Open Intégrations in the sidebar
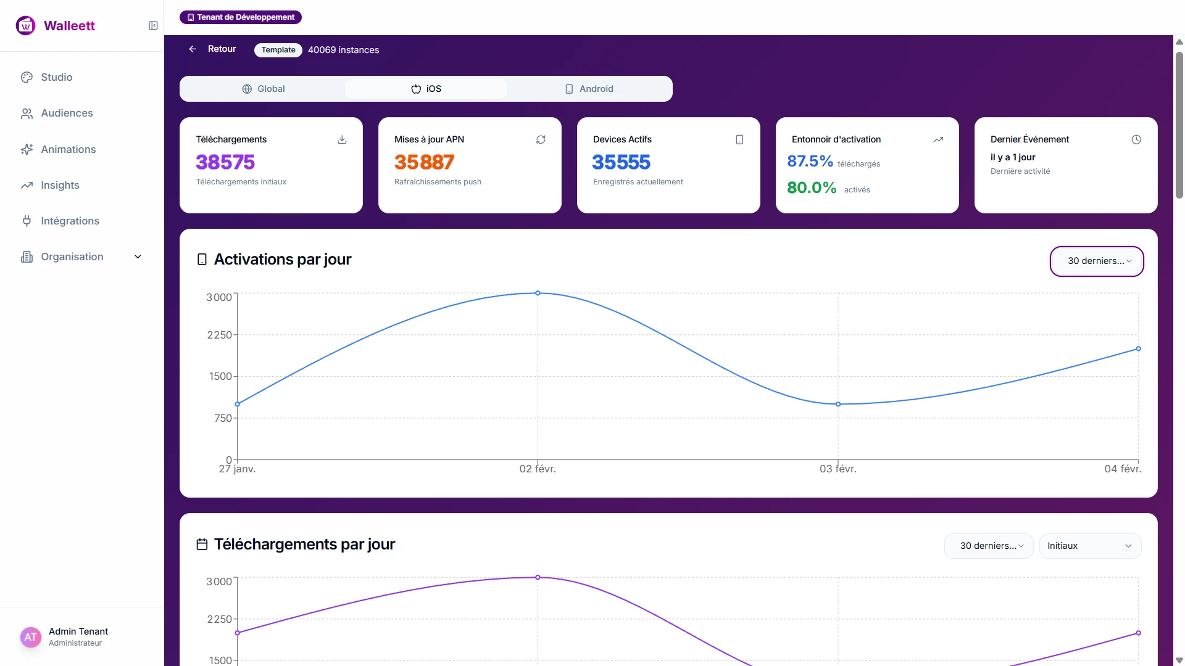 (x=81, y=221)
